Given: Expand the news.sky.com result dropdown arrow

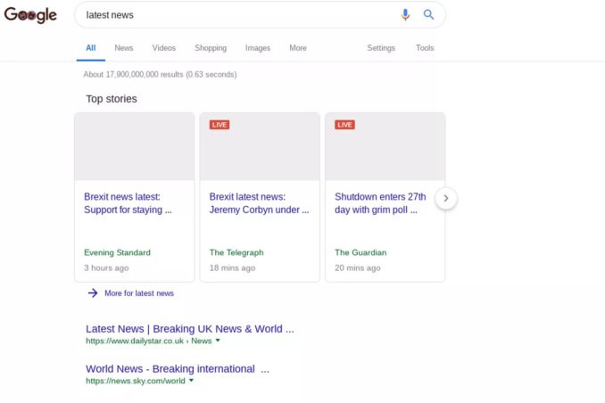Looking at the screenshot, I should [x=191, y=381].
